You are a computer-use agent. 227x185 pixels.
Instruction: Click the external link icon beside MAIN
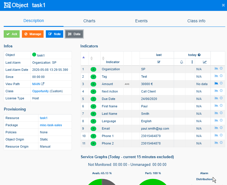(43, 84)
